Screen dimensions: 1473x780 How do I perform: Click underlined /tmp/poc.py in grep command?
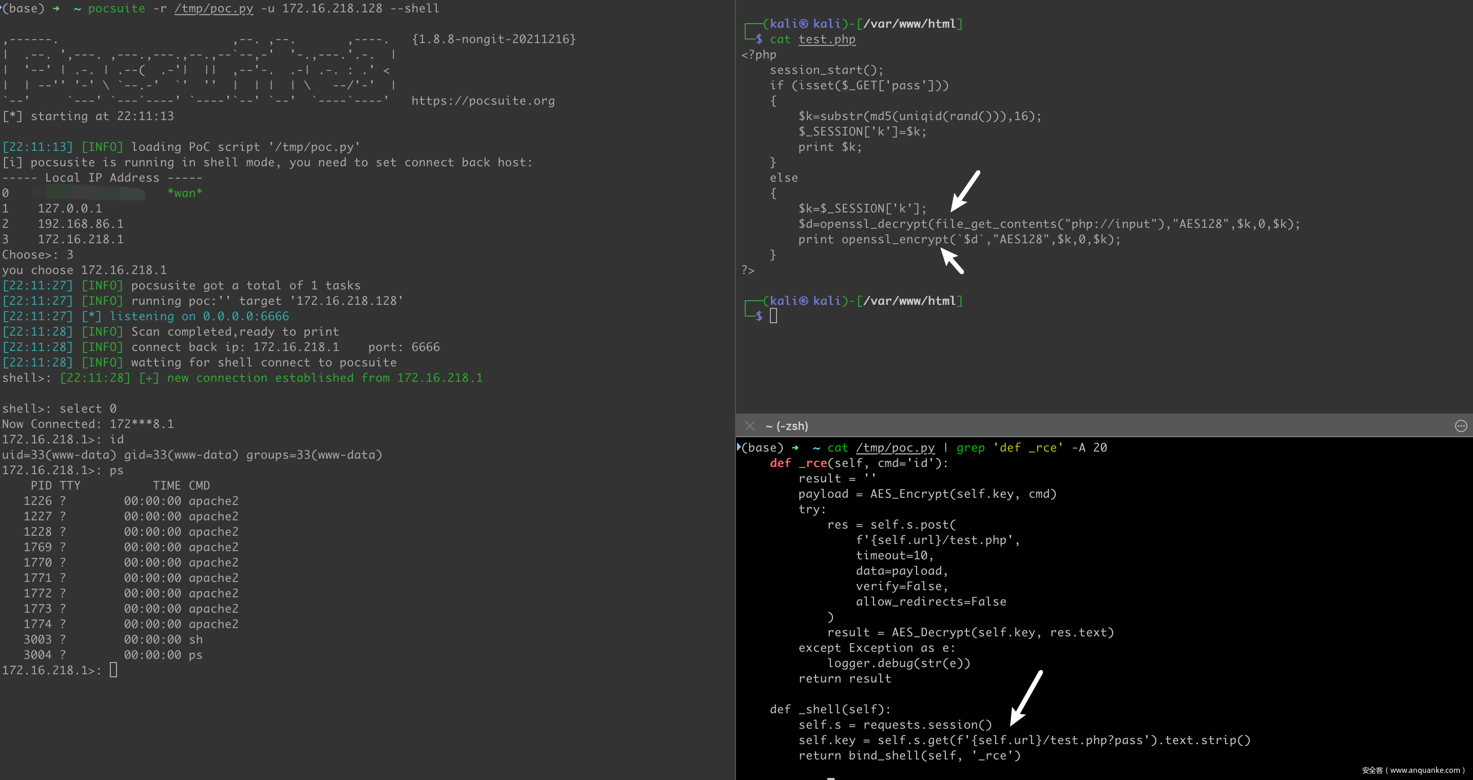coord(895,448)
